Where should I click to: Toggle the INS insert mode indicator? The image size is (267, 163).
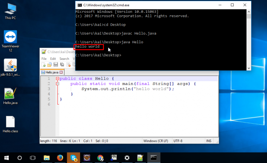209,141
